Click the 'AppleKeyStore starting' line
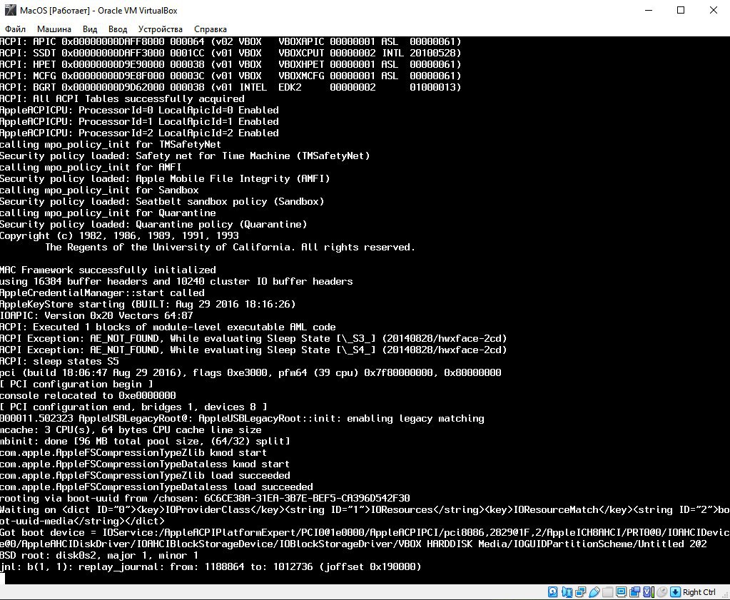730x600 pixels. click(x=148, y=305)
